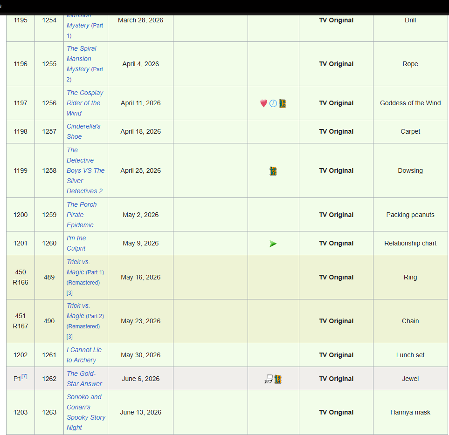This screenshot has width=449, height=435.
Task: Click next hint Chain
Action: point(410,321)
